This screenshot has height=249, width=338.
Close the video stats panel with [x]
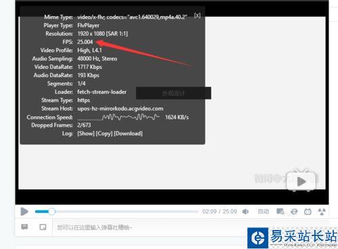pos(197,16)
